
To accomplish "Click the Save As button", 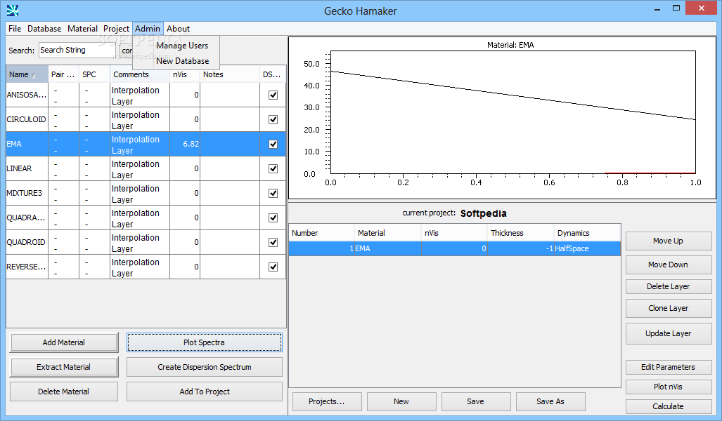I will click(550, 401).
